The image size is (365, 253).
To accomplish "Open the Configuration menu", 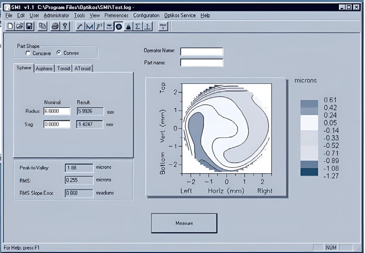I will pos(146,15).
